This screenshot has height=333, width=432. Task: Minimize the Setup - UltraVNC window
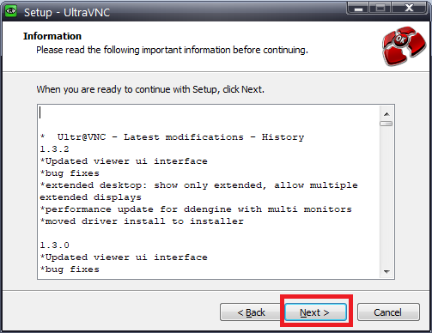tap(358, 8)
